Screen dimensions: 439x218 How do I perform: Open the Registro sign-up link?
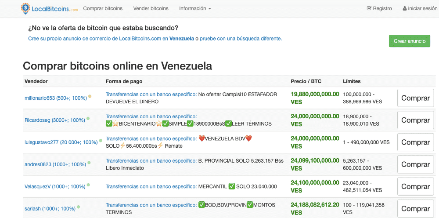[379, 8]
